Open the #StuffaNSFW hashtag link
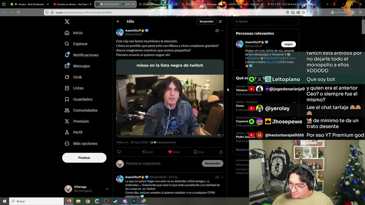 [273, 58]
